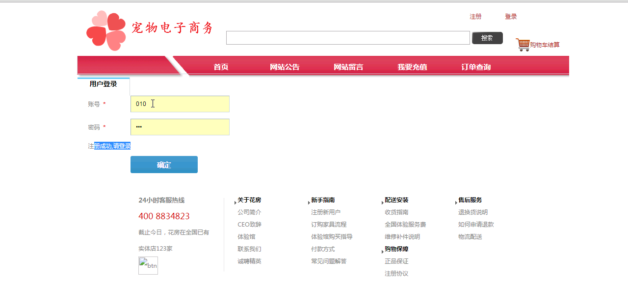
Task: Open 购物车结算 checkout link
Action: 545,45
